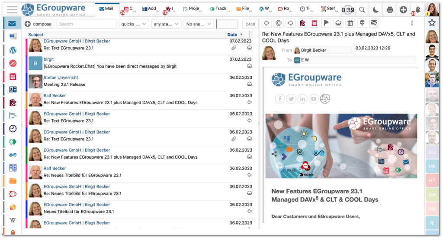
Task: Switch to the Mail tab
Action: [106, 9]
